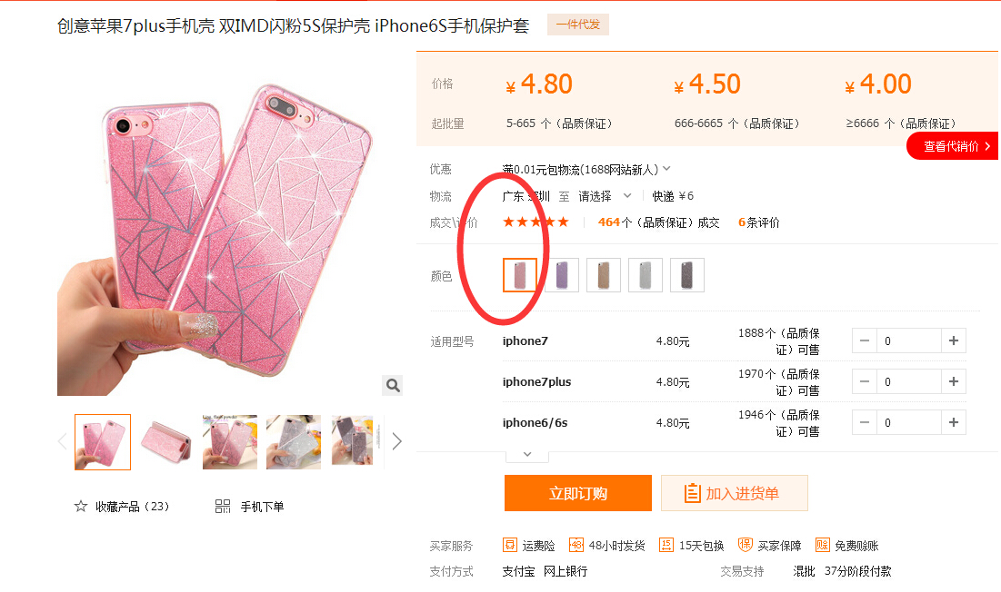Click the magnifier icon on product image
This screenshot has width=1001, height=592.
click(x=393, y=386)
